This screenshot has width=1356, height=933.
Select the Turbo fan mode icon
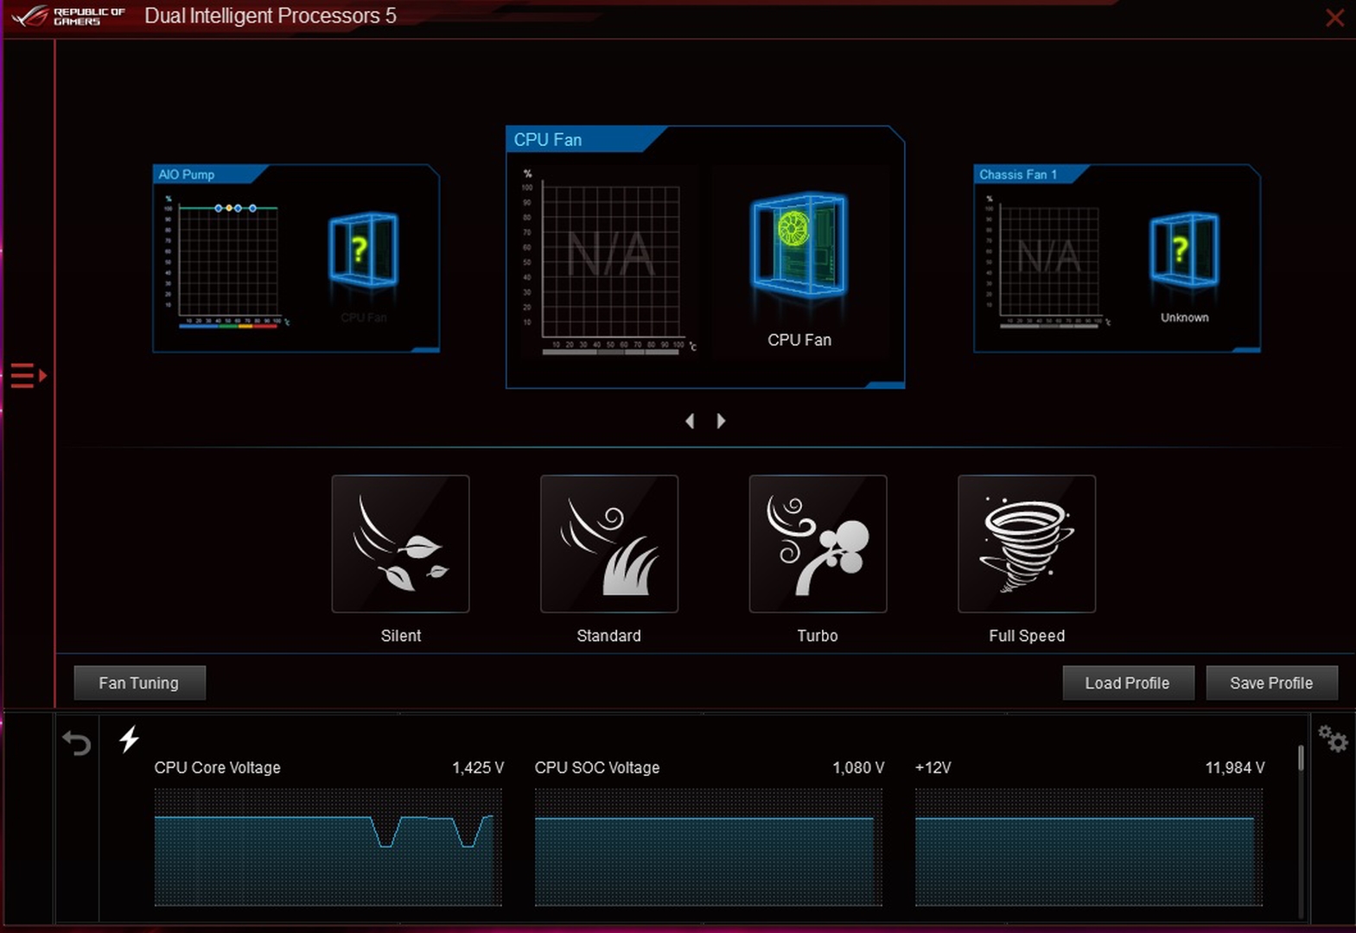click(x=818, y=543)
